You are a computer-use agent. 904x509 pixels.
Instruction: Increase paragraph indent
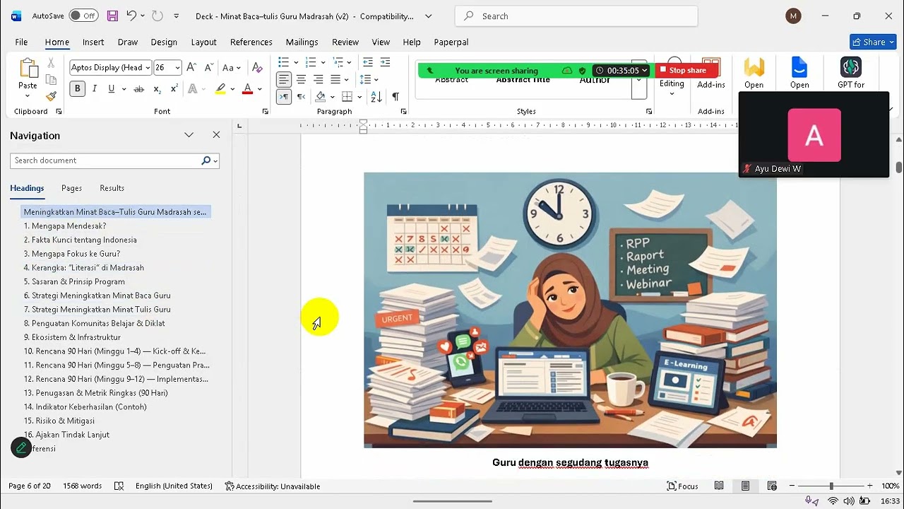[385, 63]
